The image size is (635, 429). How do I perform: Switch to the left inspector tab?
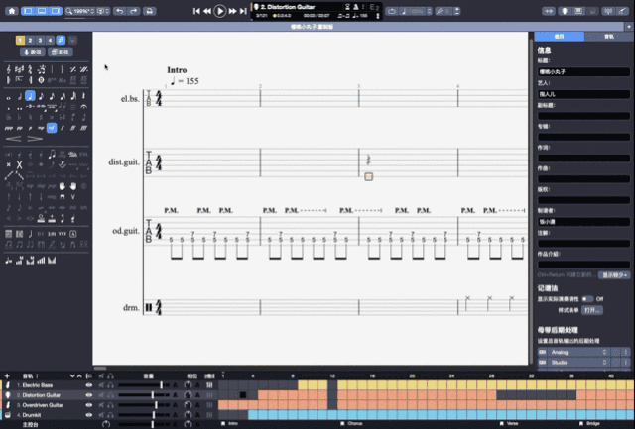[x=559, y=35]
